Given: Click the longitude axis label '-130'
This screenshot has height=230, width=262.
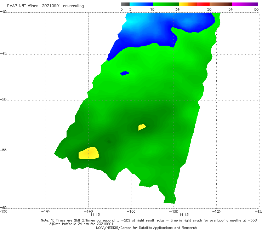Looking at the screenshot, I should click(174, 211).
